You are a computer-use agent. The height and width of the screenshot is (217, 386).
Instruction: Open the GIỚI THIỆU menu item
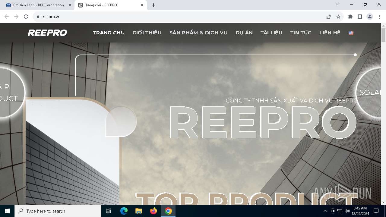click(x=147, y=33)
